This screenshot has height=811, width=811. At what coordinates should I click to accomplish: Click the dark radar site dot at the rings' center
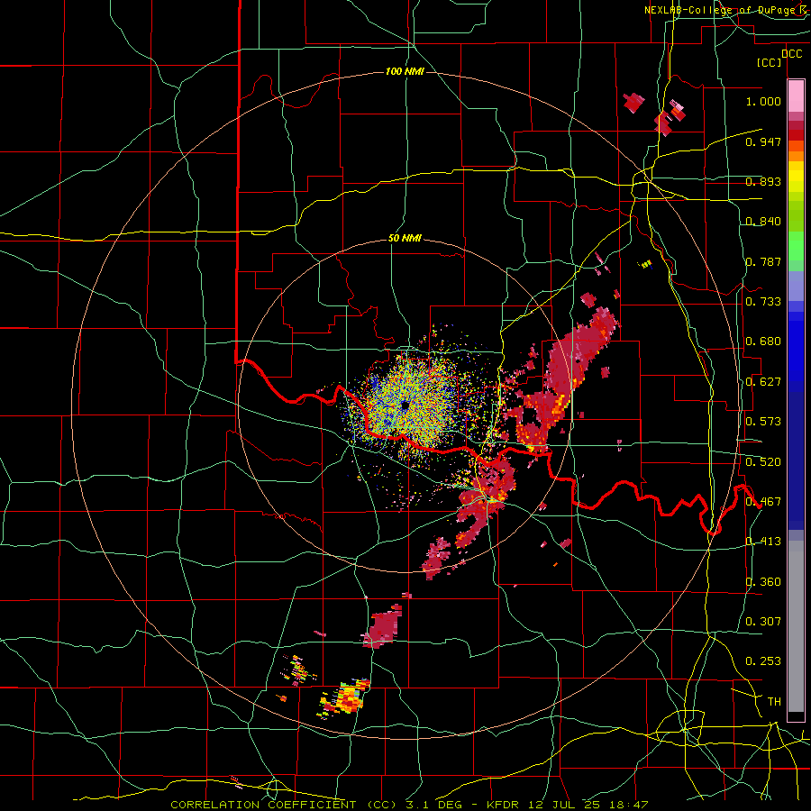point(405,405)
